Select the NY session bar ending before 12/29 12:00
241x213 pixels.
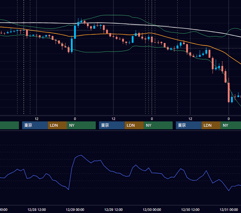click(x=81, y=125)
